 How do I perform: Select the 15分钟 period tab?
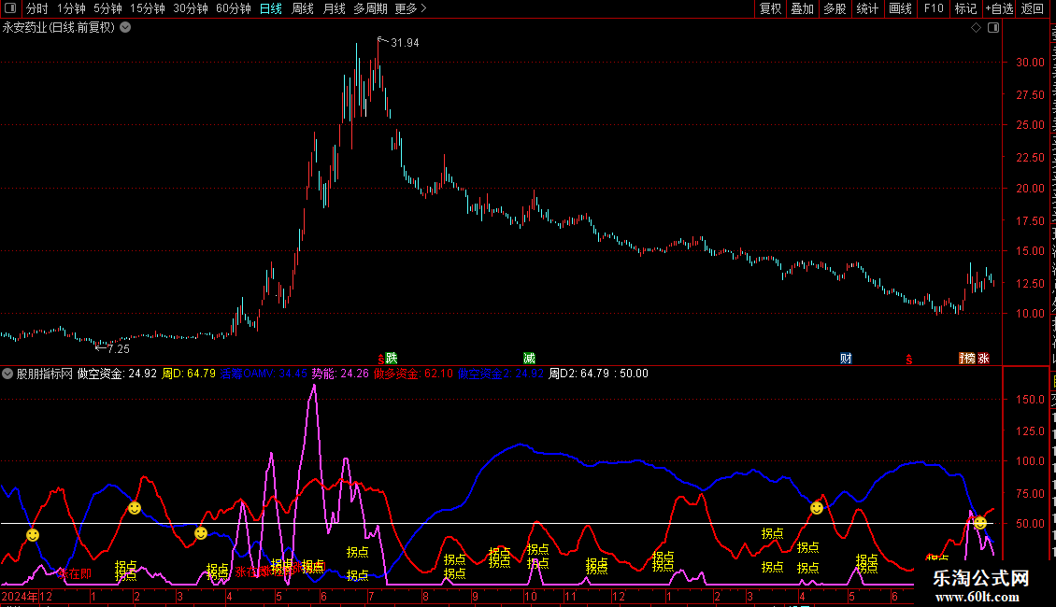click(x=148, y=8)
